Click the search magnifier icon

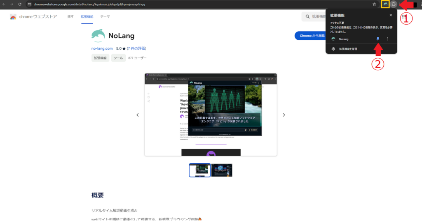click(x=307, y=17)
